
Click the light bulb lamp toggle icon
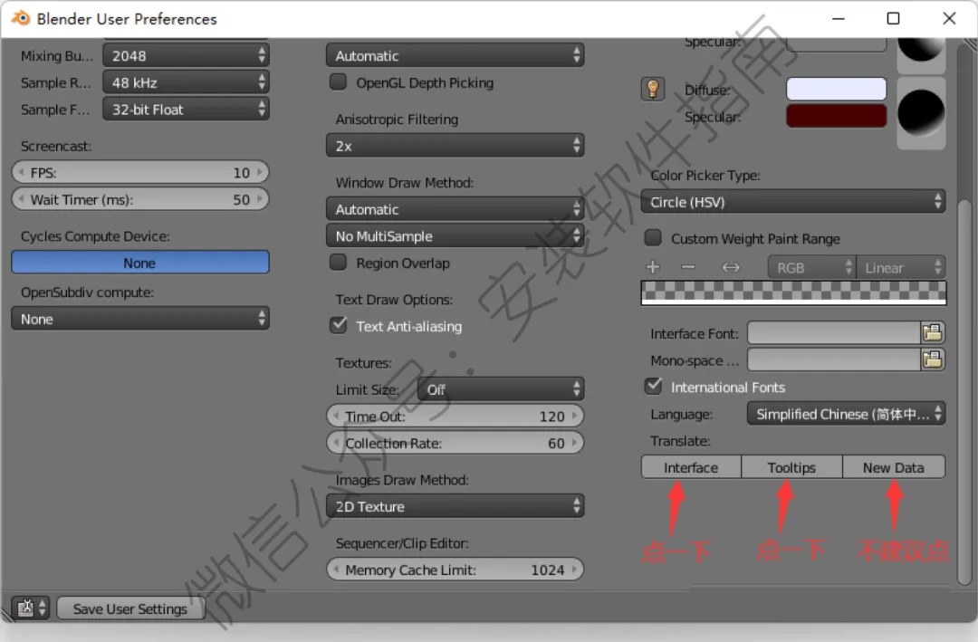(x=652, y=90)
